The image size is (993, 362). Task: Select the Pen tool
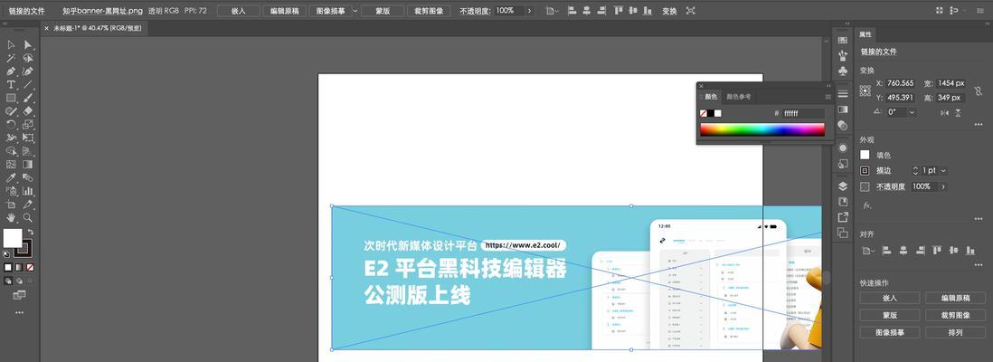point(11,71)
